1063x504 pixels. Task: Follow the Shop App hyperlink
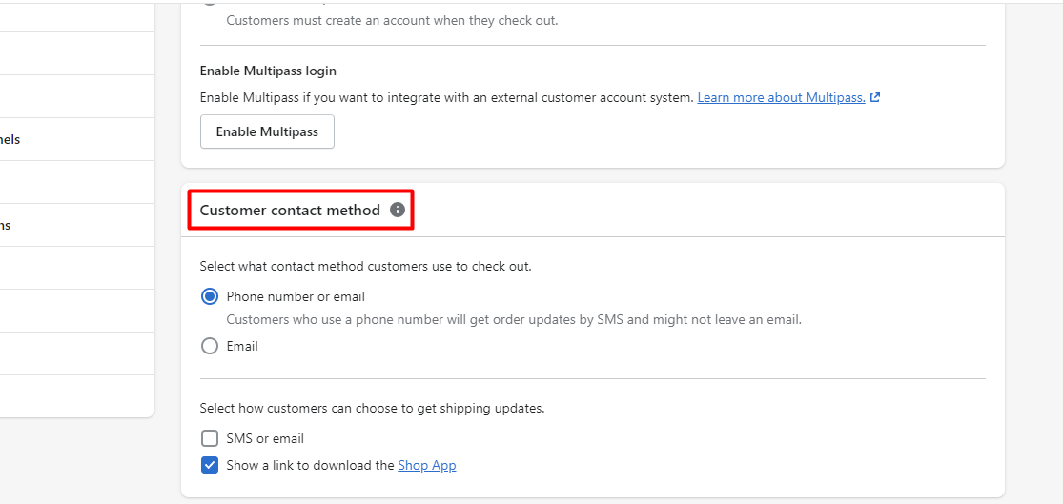pyautogui.click(x=426, y=465)
